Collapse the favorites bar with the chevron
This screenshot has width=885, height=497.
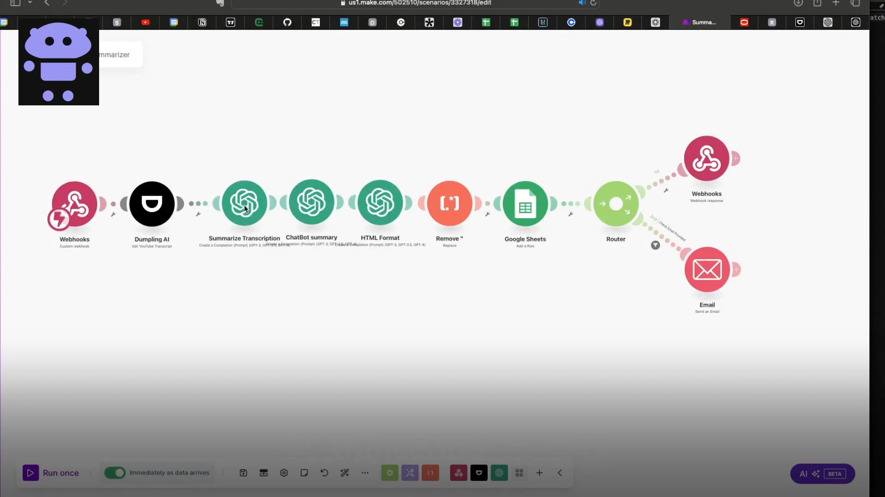point(560,473)
